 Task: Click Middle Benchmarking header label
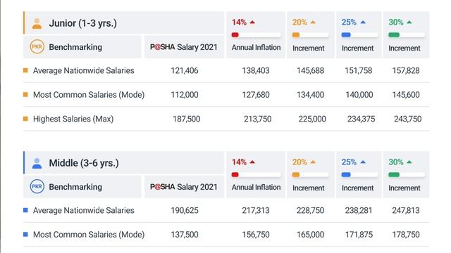coord(75,187)
